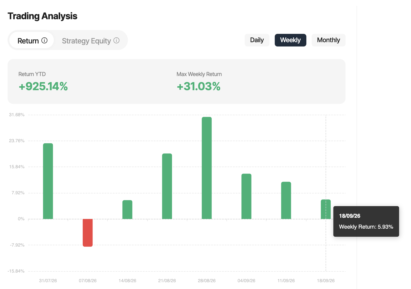Click the -7.92% y-axis label
This screenshot has height=289, width=411.
tap(17, 245)
